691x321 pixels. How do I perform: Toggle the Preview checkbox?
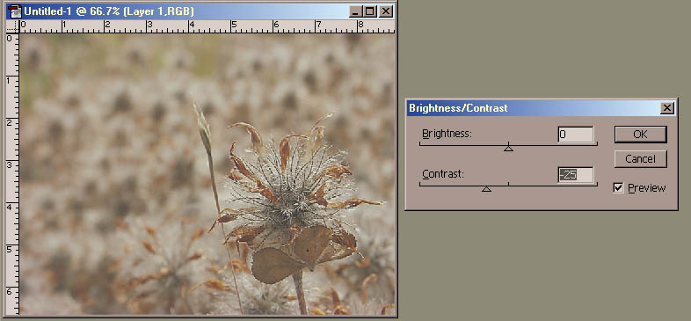tap(618, 188)
